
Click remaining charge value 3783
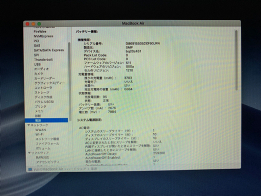(x=128, y=78)
